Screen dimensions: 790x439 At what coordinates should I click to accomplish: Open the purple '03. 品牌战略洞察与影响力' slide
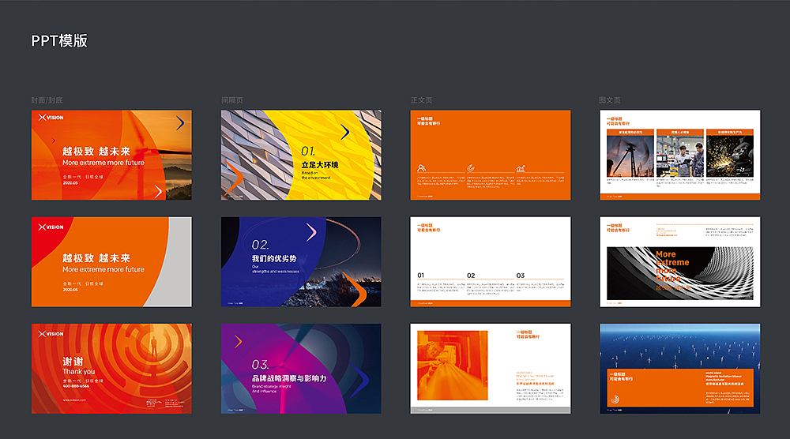[301, 369]
